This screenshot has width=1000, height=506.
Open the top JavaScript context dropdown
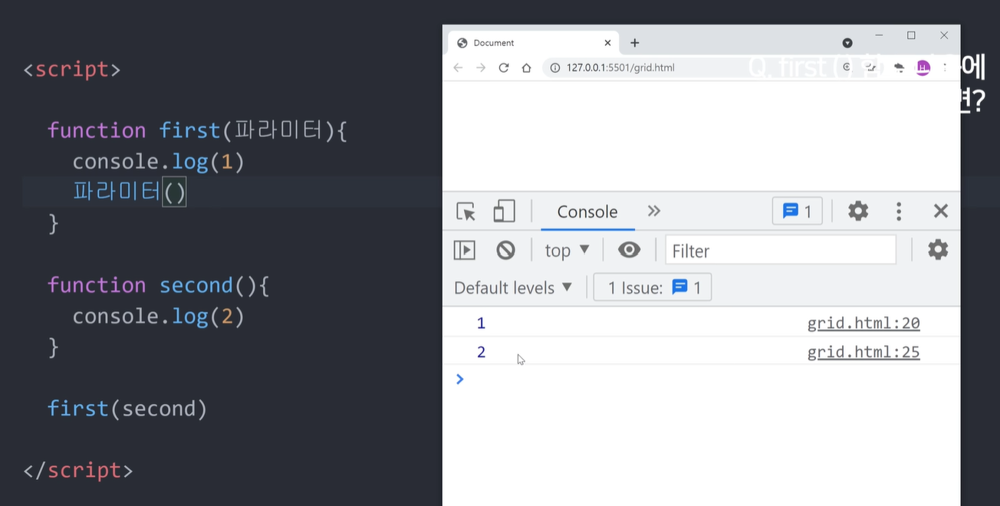pos(567,250)
